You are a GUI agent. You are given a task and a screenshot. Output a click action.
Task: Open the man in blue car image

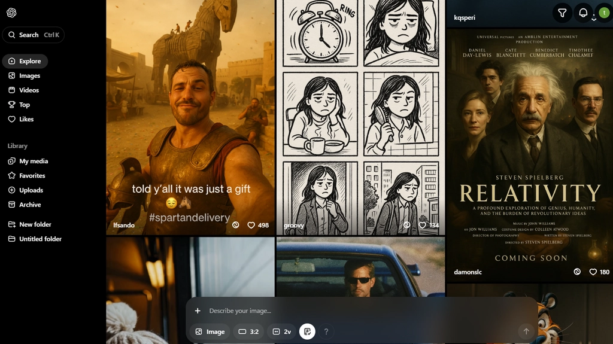pos(360,267)
